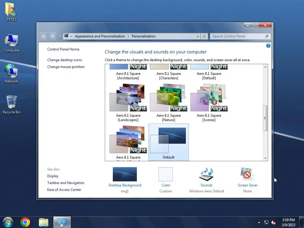
Task: Open Change mouse pointers link
Action: [66, 67]
